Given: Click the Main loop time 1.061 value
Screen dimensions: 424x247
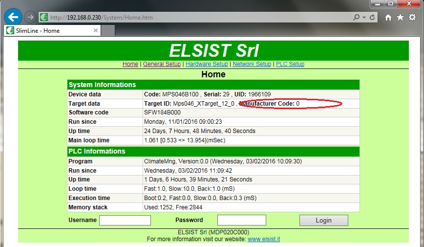Looking at the screenshot, I should [185, 140].
